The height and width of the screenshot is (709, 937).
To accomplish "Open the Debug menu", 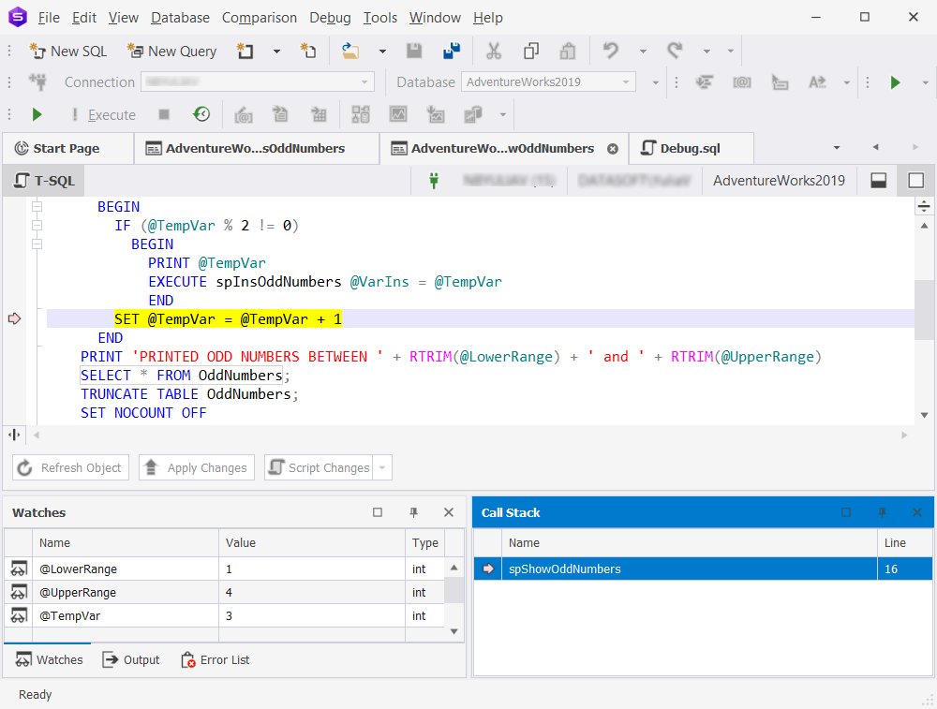I will click(x=330, y=18).
